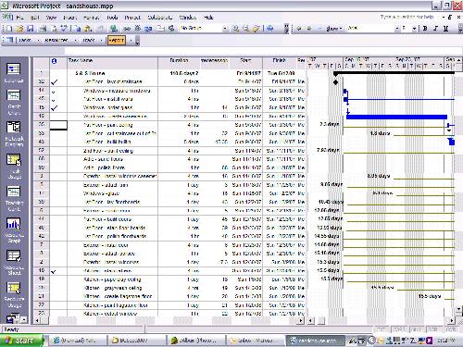This screenshot has width=463, height=347.
Task: Open the Resource Usage view
Action: coord(14,294)
